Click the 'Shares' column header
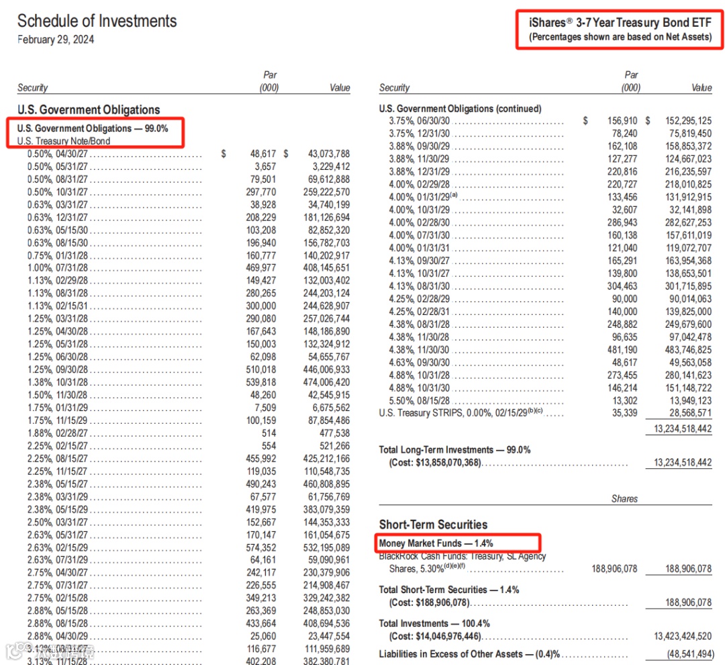This screenshot has height=665, width=725. click(x=624, y=499)
